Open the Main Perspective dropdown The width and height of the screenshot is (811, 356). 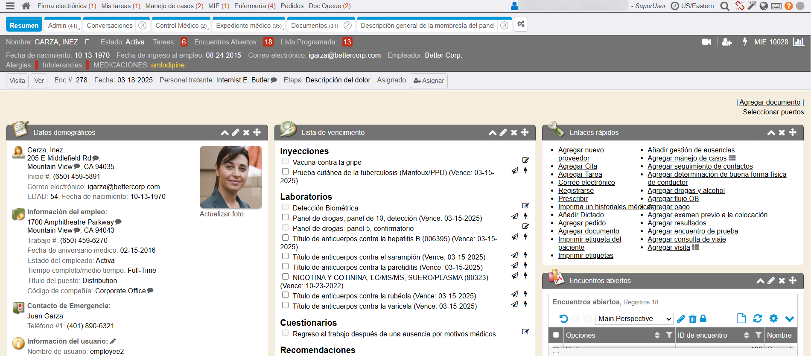tap(634, 319)
